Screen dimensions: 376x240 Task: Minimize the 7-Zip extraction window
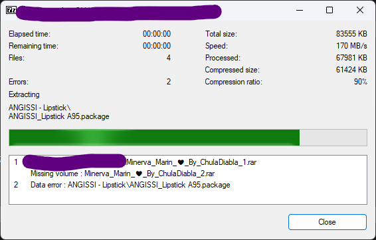click(300, 10)
